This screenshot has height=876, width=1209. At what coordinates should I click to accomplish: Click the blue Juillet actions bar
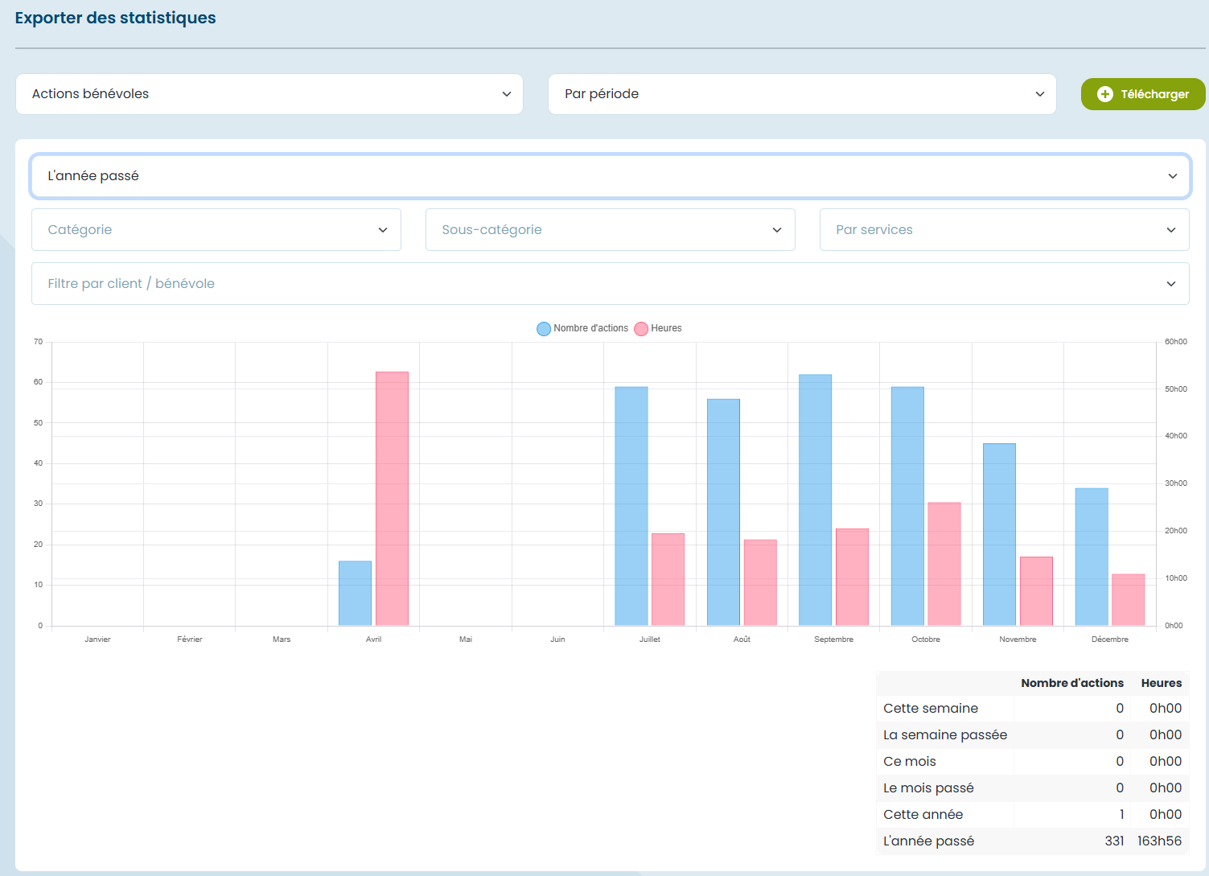631,506
